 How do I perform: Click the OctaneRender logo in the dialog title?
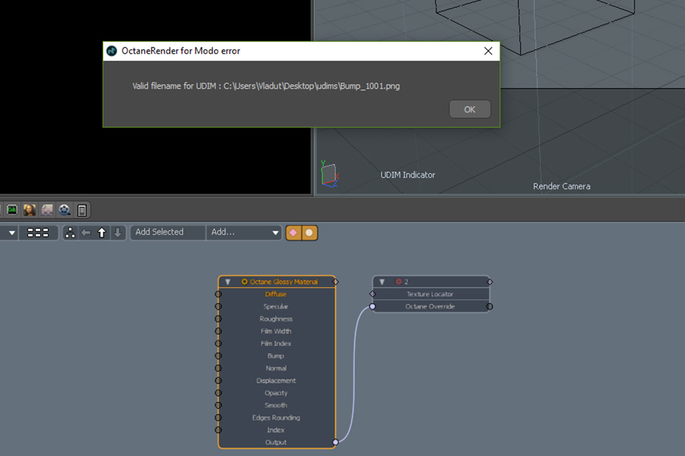(x=112, y=51)
